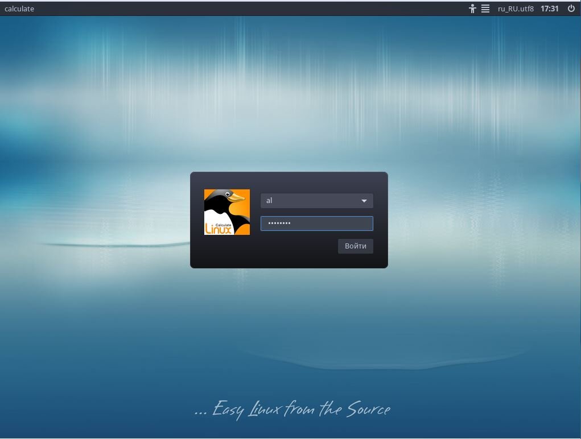
Task: Click the calculate hostname label
Action: [19, 9]
